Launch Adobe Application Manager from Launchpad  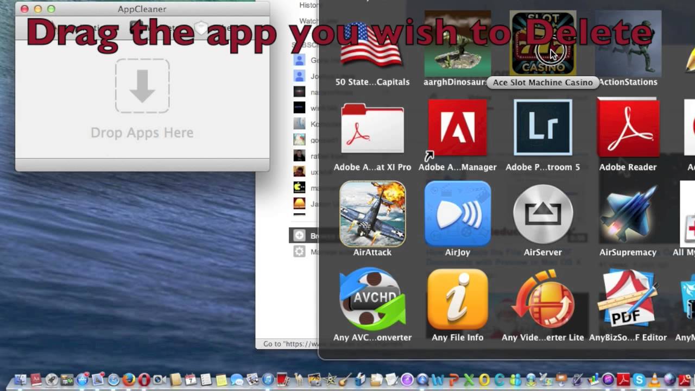point(457,128)
